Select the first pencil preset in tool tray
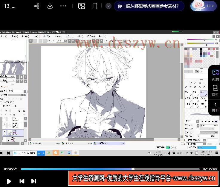Image resolution: width=220 pixels, height=187 pixels. 188,93
